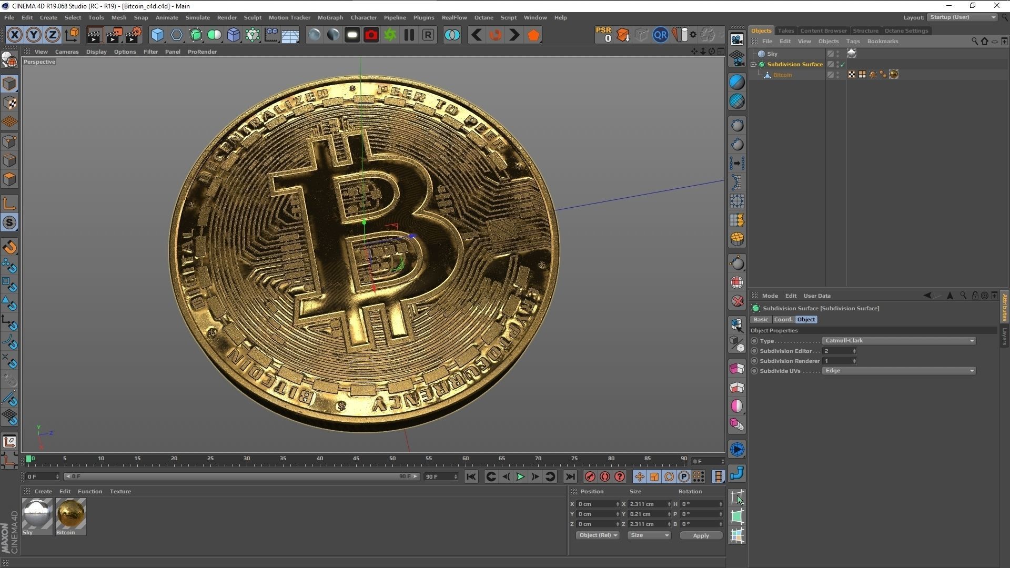
Task: Toggle editor visibility dot for the Bitcoin object
Action: pyautogui.click(x=838, y=73)
